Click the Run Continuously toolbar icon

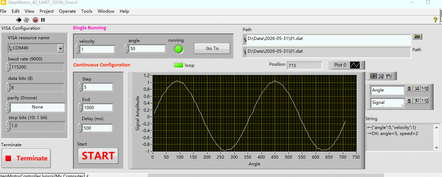tap(27, 20)
